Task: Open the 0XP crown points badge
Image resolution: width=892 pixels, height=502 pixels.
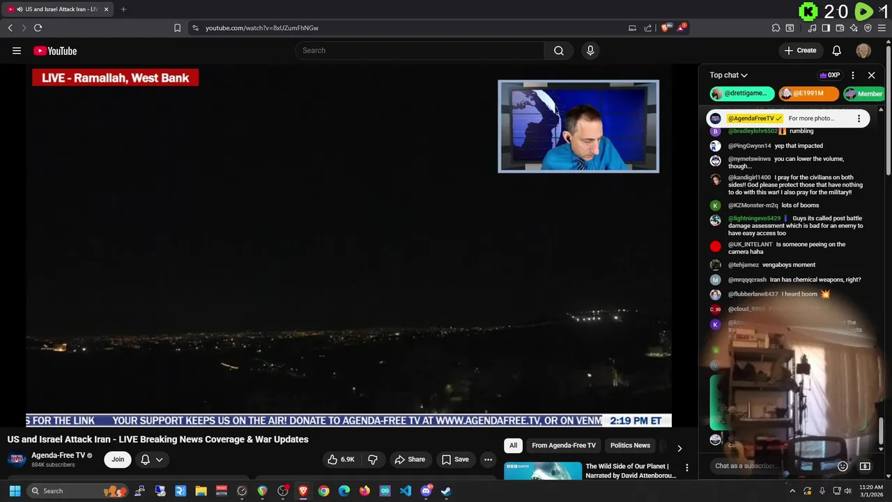Action: [x=829, y=75]
